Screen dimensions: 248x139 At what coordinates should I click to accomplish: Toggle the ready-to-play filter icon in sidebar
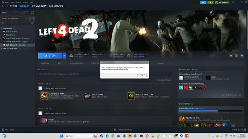(34, 19)
